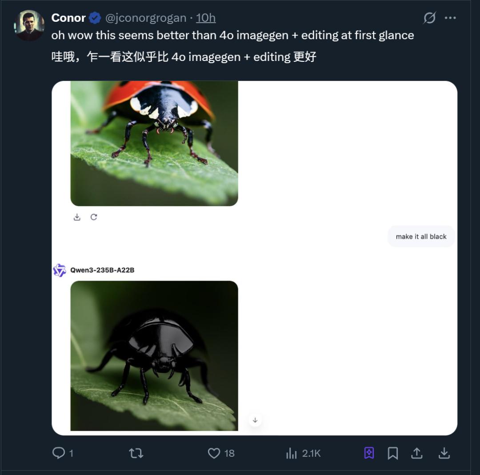This screenshot has height=475, width=480.
Task: Click the Qwen model logo icon
Action: pos(60,270)
